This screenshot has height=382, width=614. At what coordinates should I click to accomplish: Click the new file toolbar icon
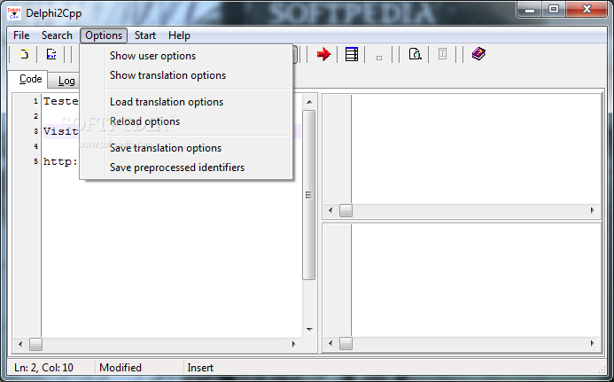point(24,54)
